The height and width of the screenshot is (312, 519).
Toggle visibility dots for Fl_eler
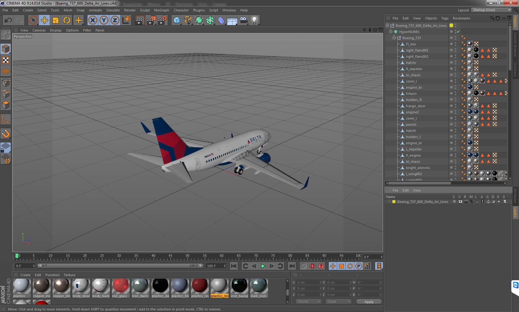[x=455, y=44]
